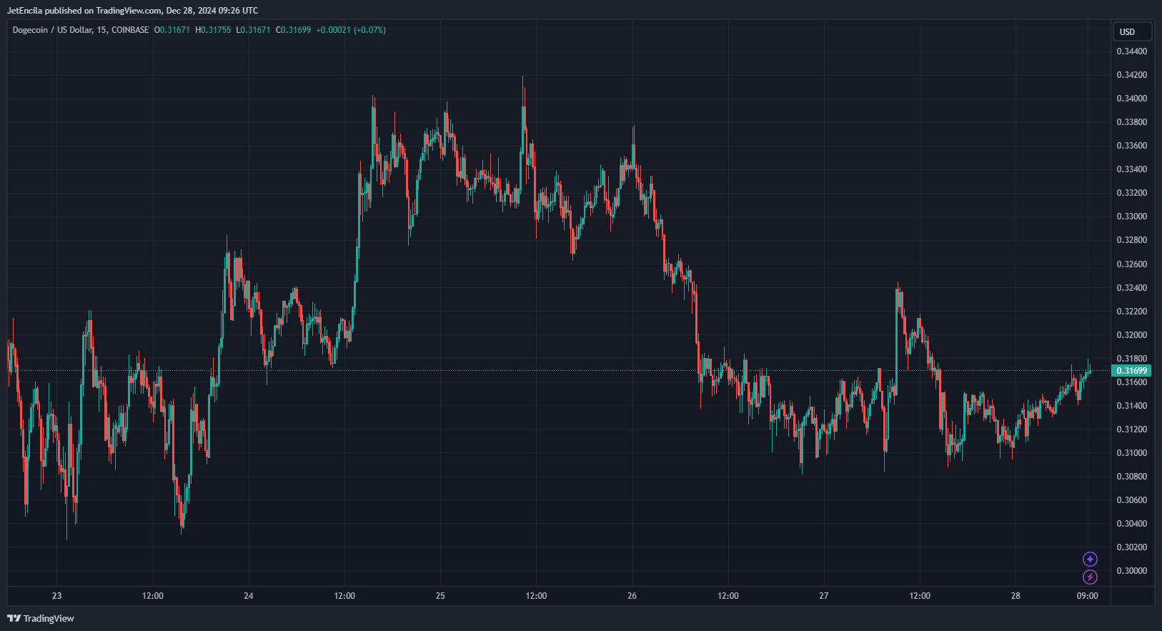Click the high price value H0.31755
The height and width of the screenshot is (631, 1162).
(213, 30)
